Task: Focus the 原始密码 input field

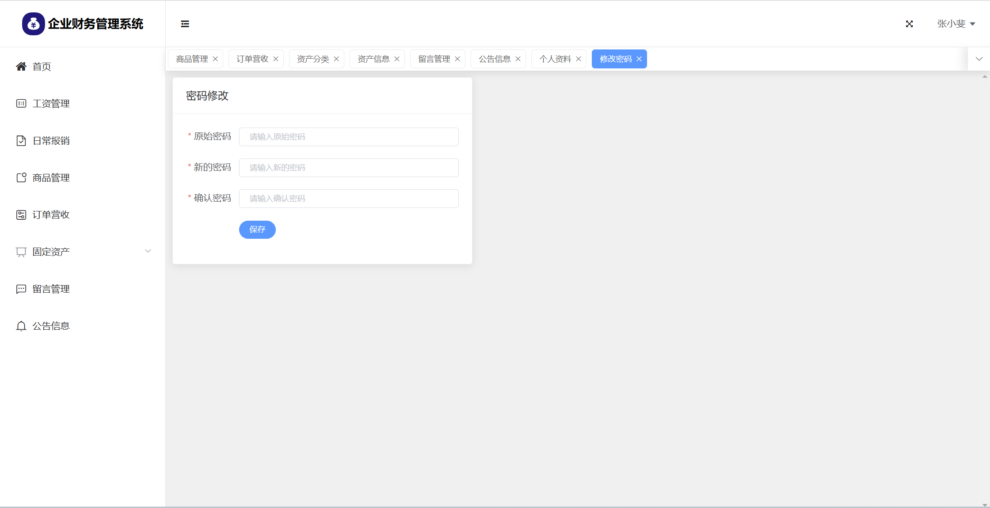Action: (349, 137)
